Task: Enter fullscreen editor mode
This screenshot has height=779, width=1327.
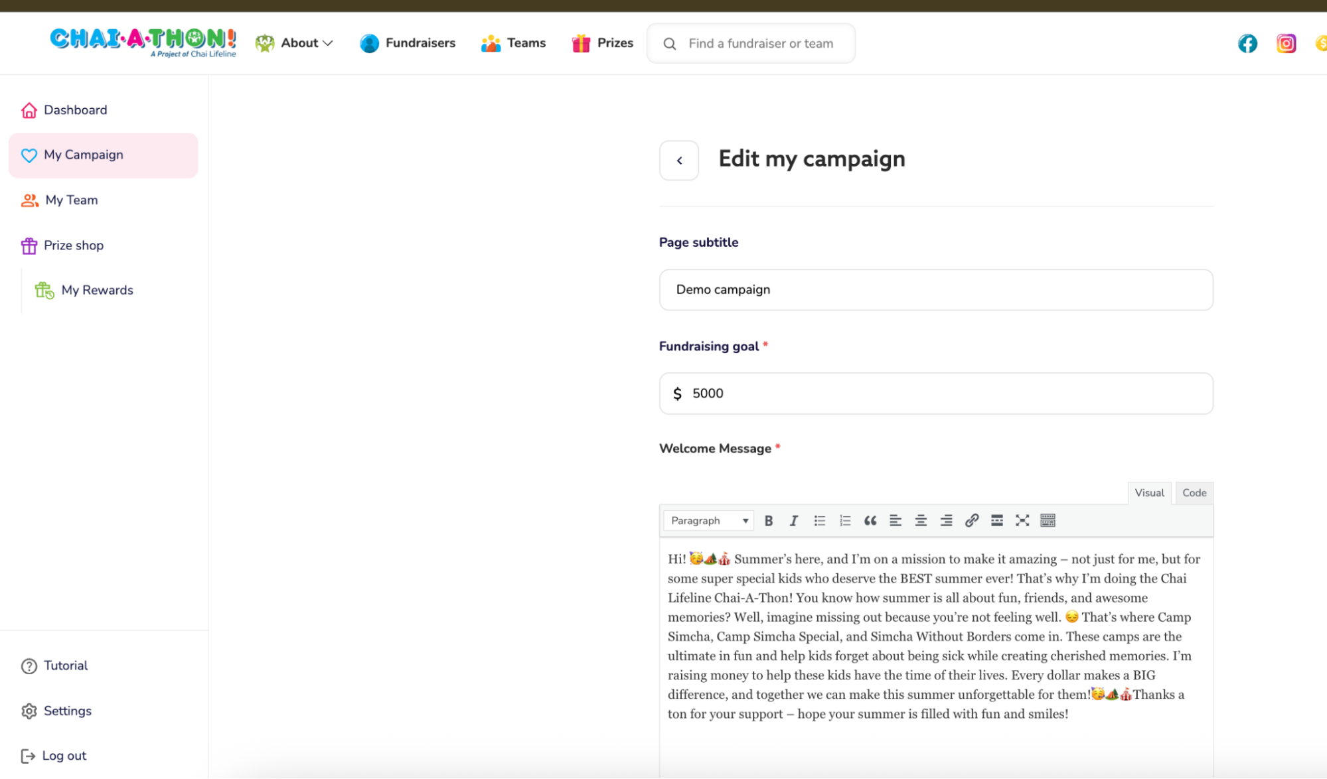Action: coord(1022,521)
